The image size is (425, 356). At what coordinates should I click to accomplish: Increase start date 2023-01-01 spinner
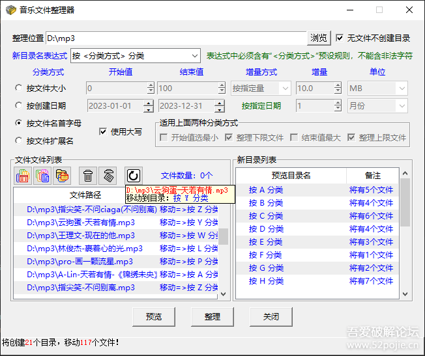[x=148, y=103]
